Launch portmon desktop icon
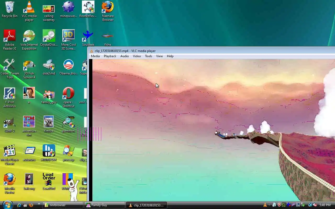The height and width of the screenshot is (209, 335). (x=68, y=125)
